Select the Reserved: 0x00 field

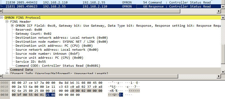(x=29, y=30)
